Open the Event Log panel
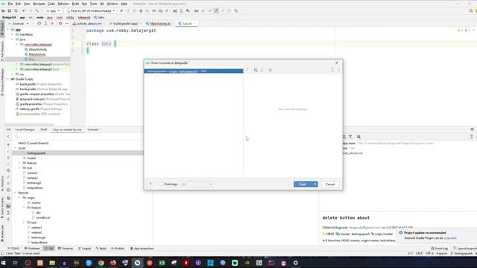The image size is (477, 268). pos(439,249)
